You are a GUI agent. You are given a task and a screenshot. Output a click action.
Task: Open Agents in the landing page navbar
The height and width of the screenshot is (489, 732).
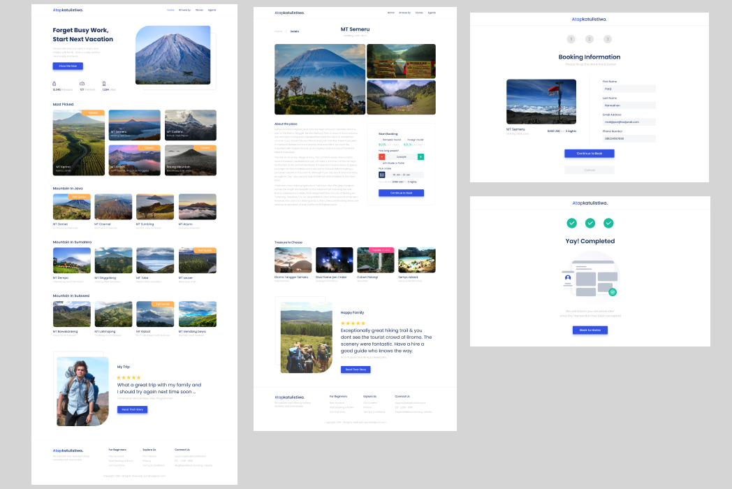point(212,10)
